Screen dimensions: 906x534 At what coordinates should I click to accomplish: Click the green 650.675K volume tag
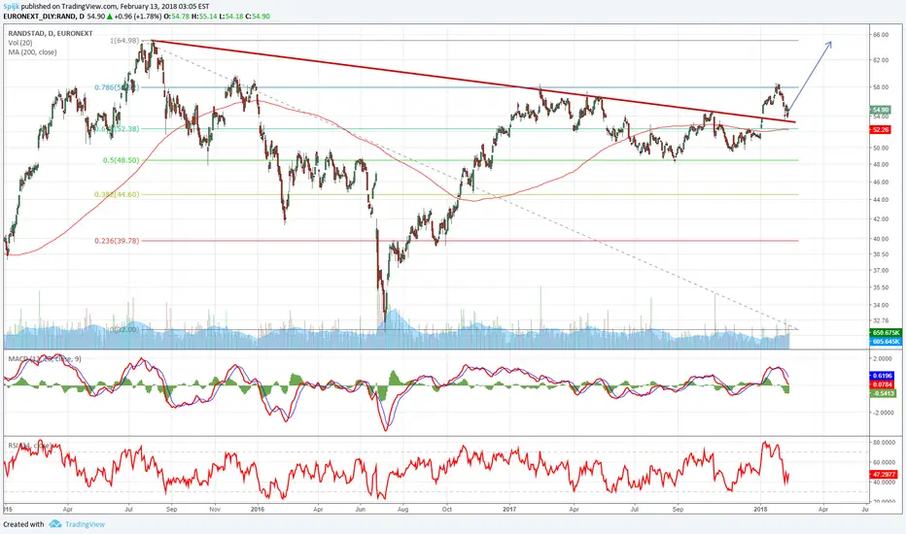click(886, 333)
